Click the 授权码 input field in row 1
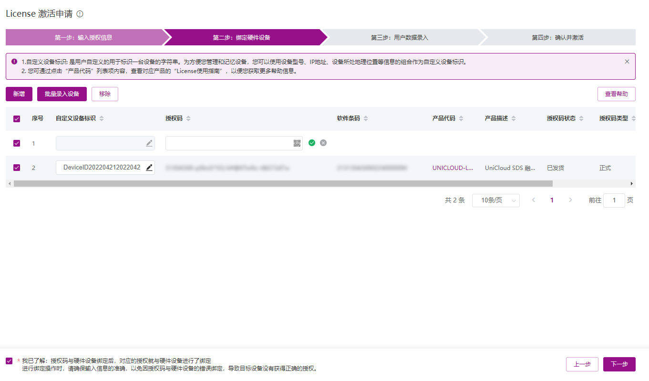The height and width of the screenshot is (381, 649). click(234, 143)
